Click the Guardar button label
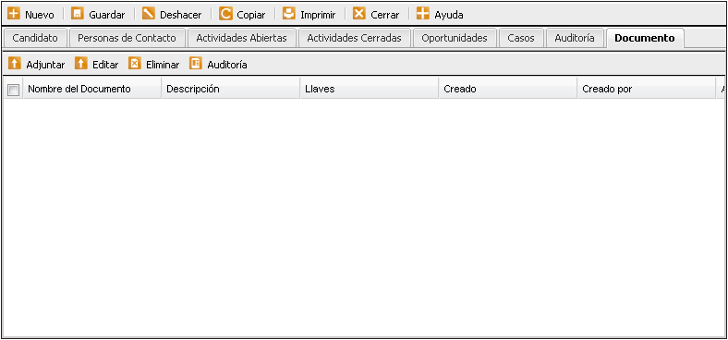The height and width of the screenshot is (340, 728). pyautogui.click(x=107, y=15)
